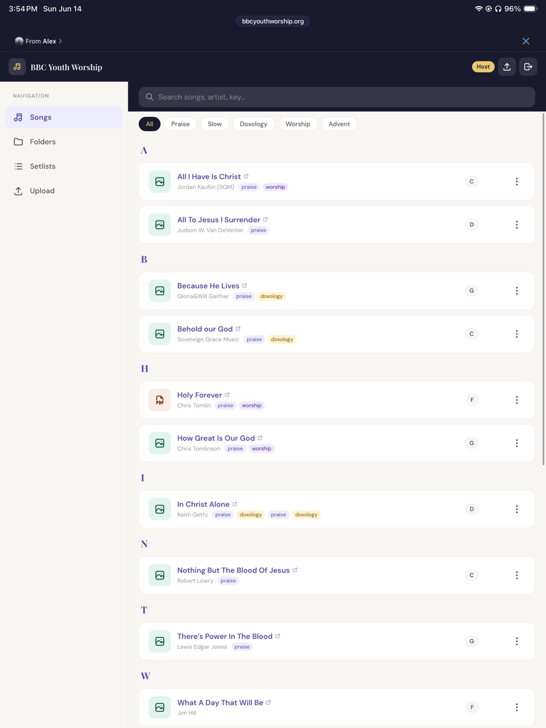Open Setlists in the navigation sidebar
The width and height of the screenshot is (546, 728).
coord(64,166)
